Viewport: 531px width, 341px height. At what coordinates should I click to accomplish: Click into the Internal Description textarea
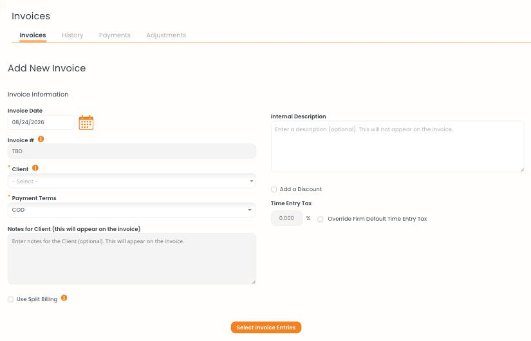398,147
